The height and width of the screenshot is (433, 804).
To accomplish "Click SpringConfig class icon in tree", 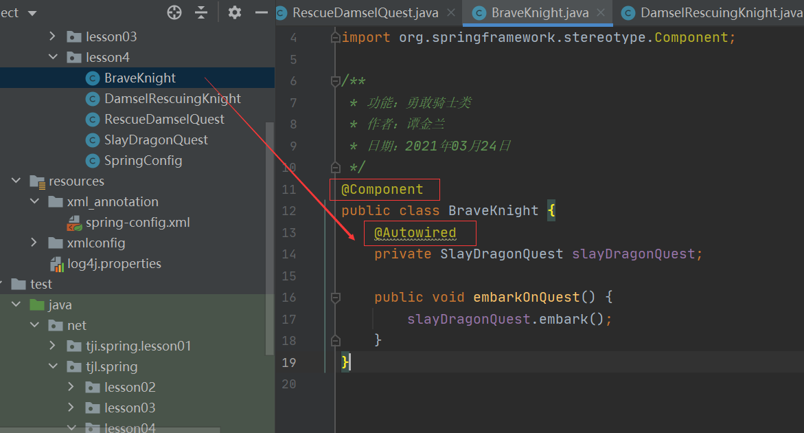I will pyautogui.click(x=92, y=161).
